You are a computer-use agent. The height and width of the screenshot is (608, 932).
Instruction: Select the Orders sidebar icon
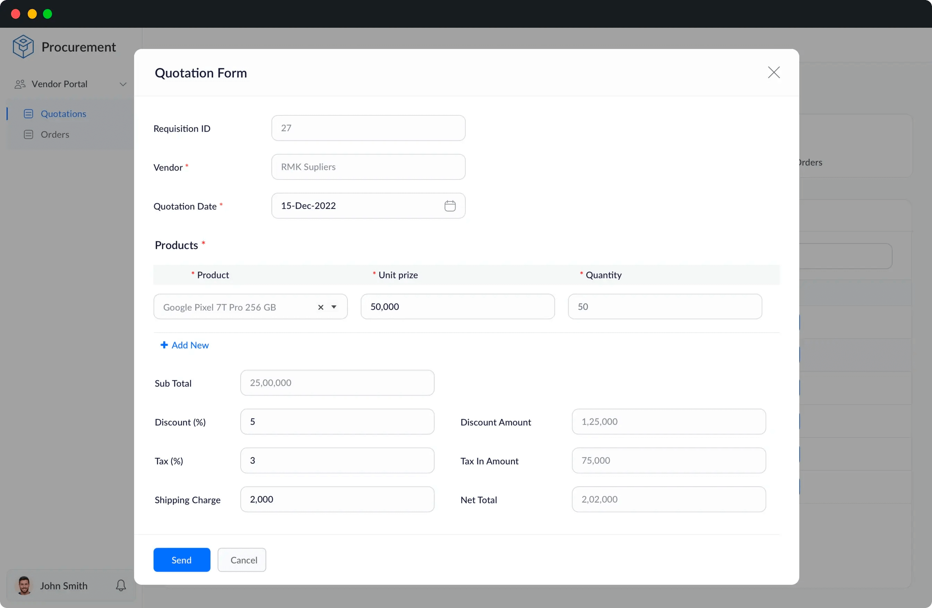point(28,134)
